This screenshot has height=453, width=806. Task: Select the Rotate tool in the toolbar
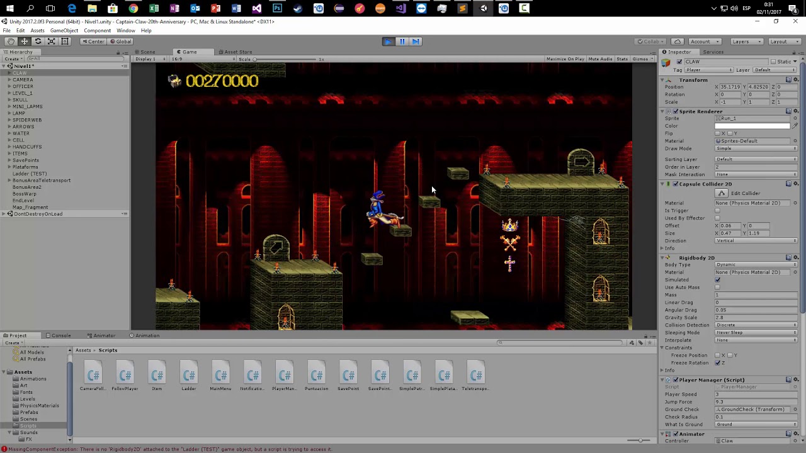[38, 42]
